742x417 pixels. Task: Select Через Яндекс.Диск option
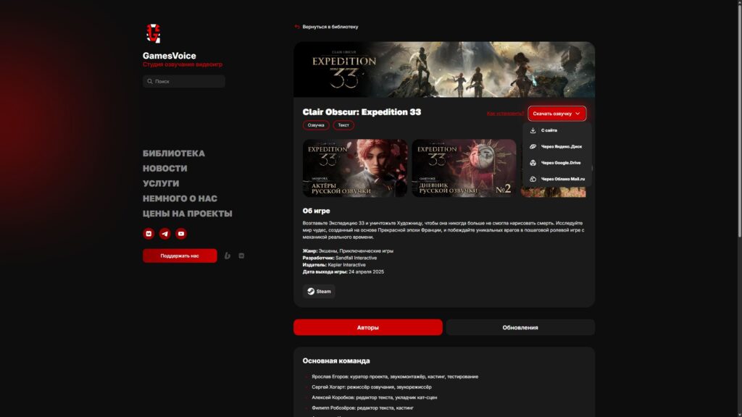pyautogui.click(x=557, y=146)
